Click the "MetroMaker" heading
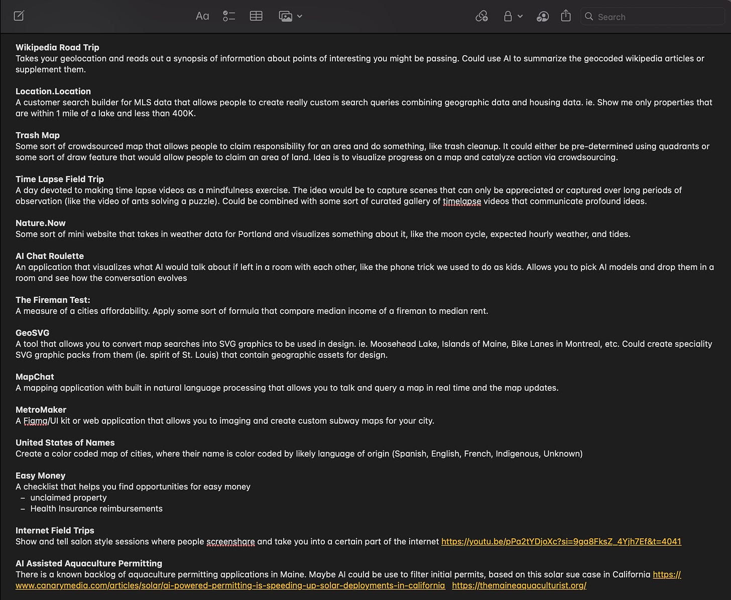This screenshot has height=600, width=731. [41, 410]
